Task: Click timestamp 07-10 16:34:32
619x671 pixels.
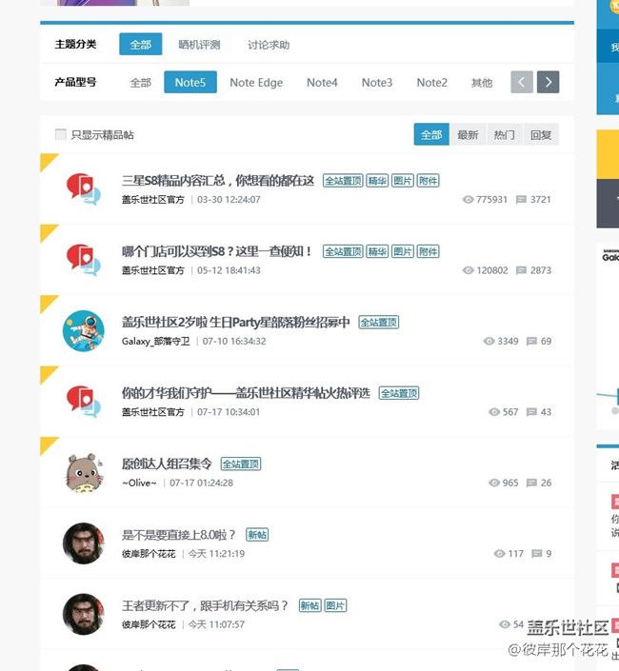Action: click(x=233, y=341)
